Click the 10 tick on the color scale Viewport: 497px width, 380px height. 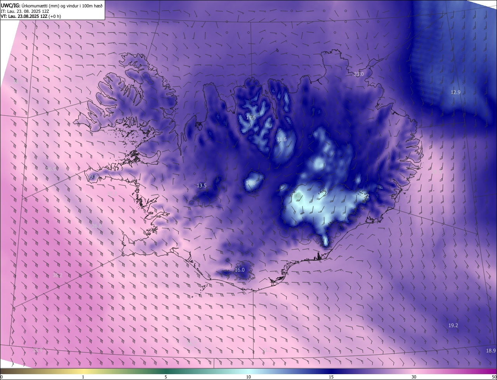tap(248, 377)
